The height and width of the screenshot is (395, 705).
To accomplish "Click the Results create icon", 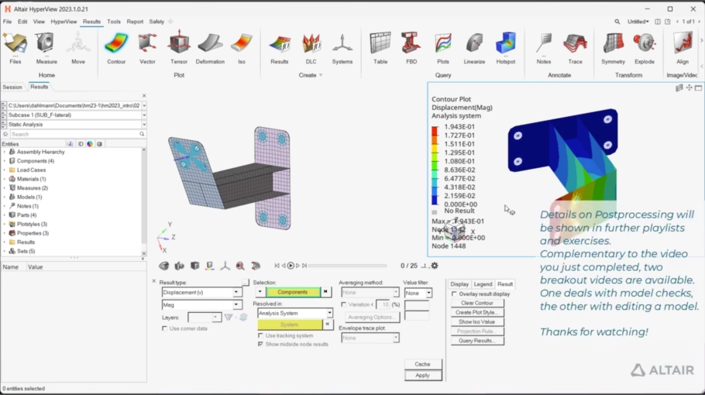I will coord(279,48).
